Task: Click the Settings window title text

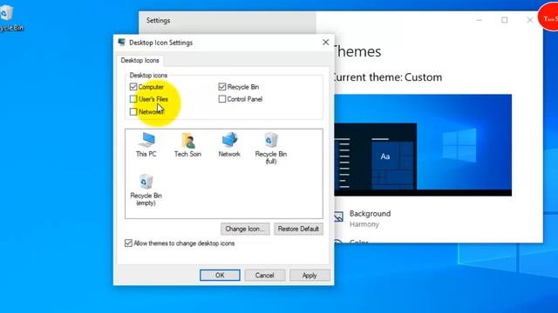Action: 158,21
